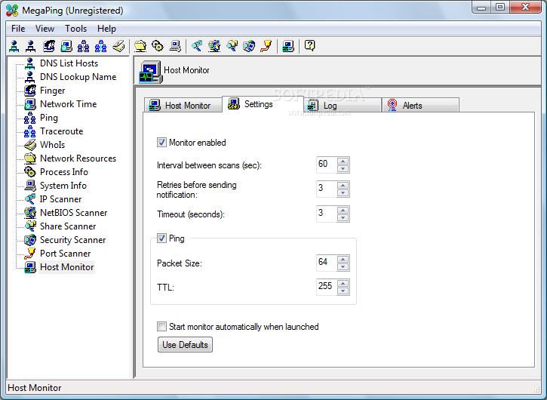Image resolution: width=547 pixels, height=400 pixels.
Task: Launch Traceroute tool from toolbar
Action: (x=101, y=46)
